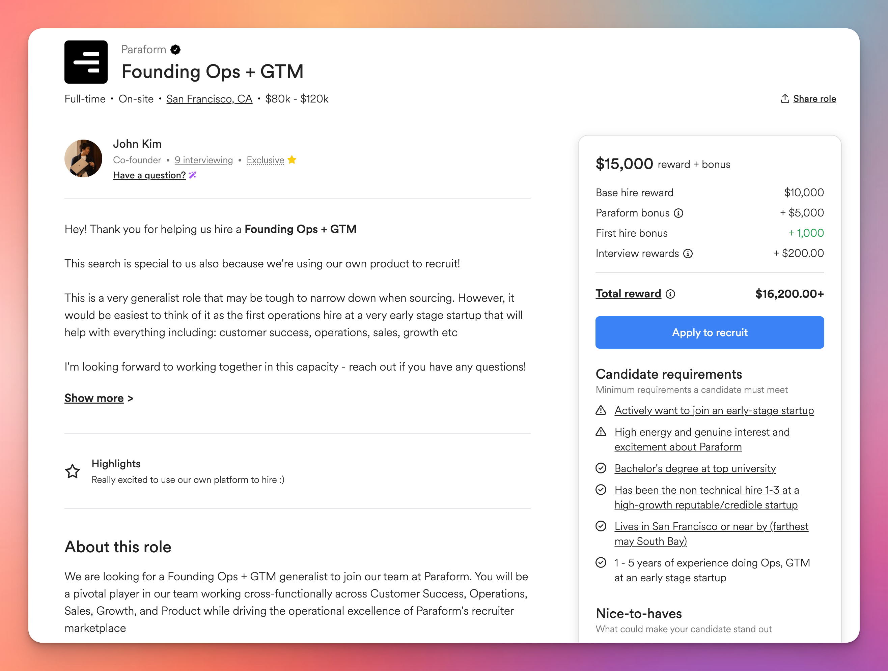Open the San Francisco, CA location link
The image size is (888, 671).
209,99
